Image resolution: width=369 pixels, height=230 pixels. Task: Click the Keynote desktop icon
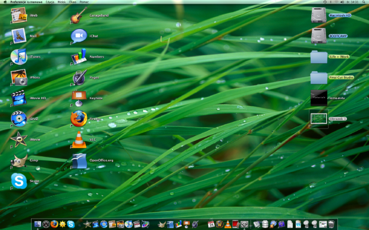[x=79, y=98]
